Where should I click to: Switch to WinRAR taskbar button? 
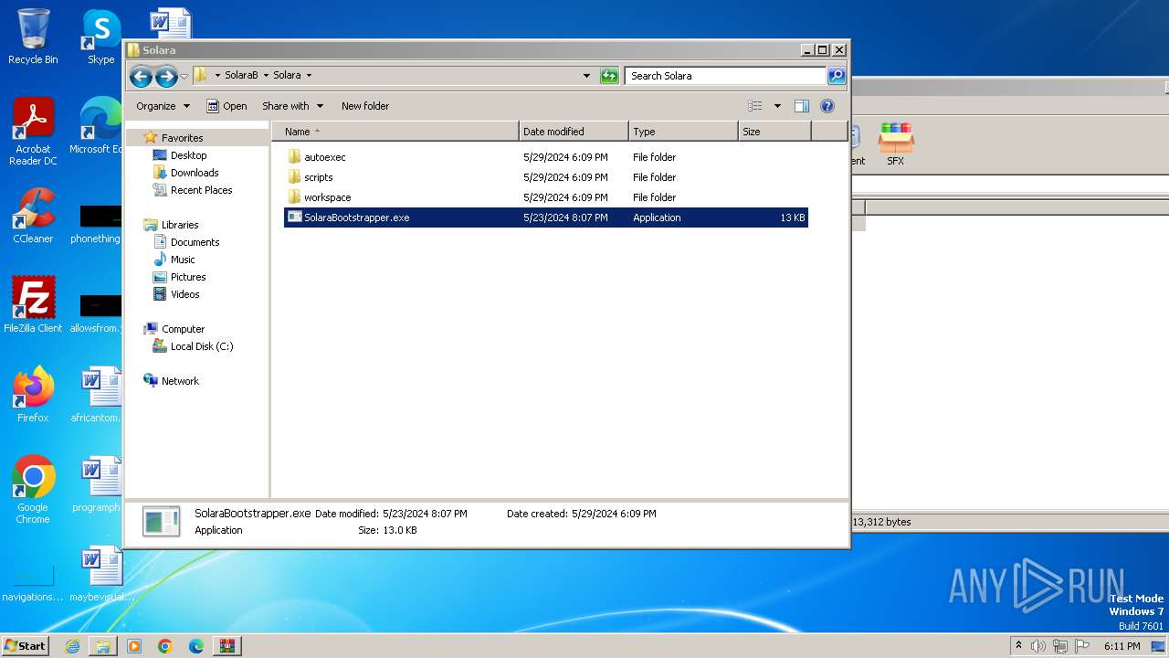(227, 646)
